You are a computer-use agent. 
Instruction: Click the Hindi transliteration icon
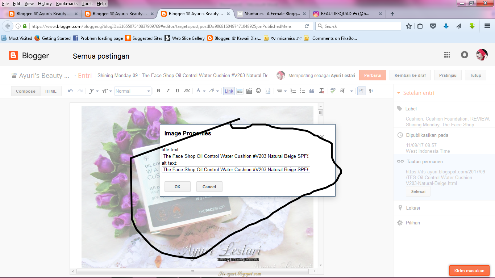[342, 91]
